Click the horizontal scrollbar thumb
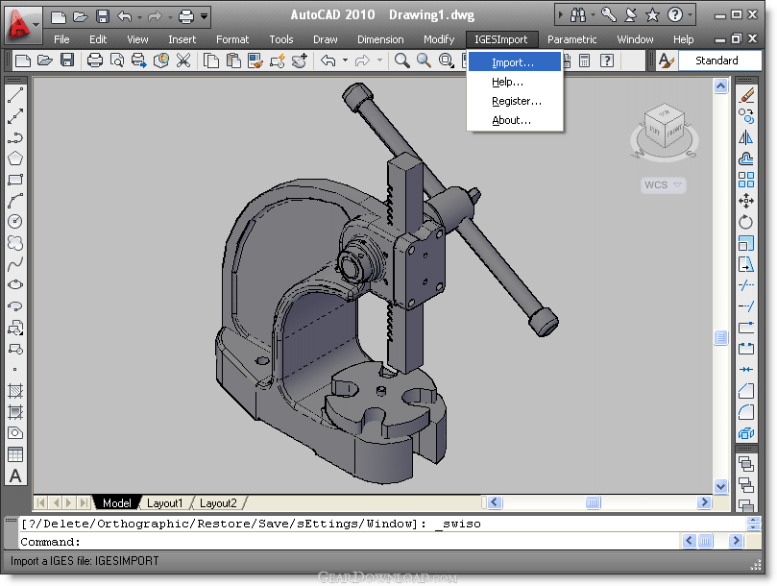 point(594,502)
